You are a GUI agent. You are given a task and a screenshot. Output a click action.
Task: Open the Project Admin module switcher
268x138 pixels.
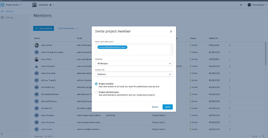(13, 5)
